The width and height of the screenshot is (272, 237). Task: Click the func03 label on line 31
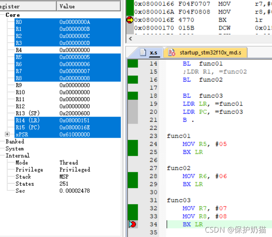179,200
